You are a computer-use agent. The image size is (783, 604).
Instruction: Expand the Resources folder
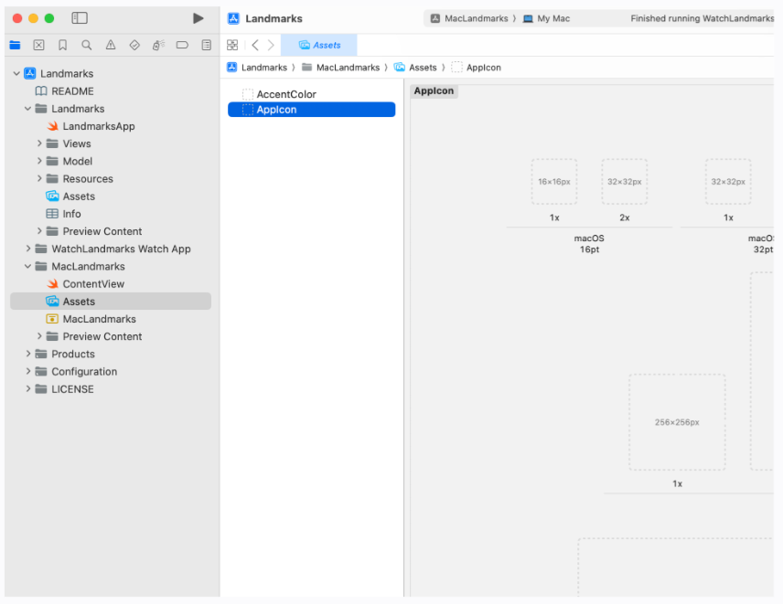[39, 178]
